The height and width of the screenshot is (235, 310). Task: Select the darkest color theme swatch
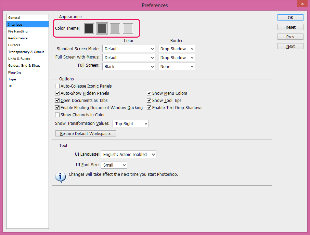(89, 28)
